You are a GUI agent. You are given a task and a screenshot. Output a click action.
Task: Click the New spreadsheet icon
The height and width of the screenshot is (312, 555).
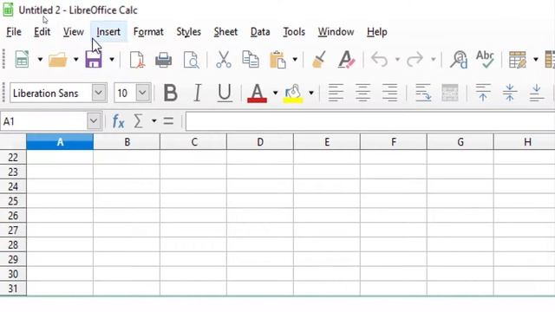click(22, 59)
